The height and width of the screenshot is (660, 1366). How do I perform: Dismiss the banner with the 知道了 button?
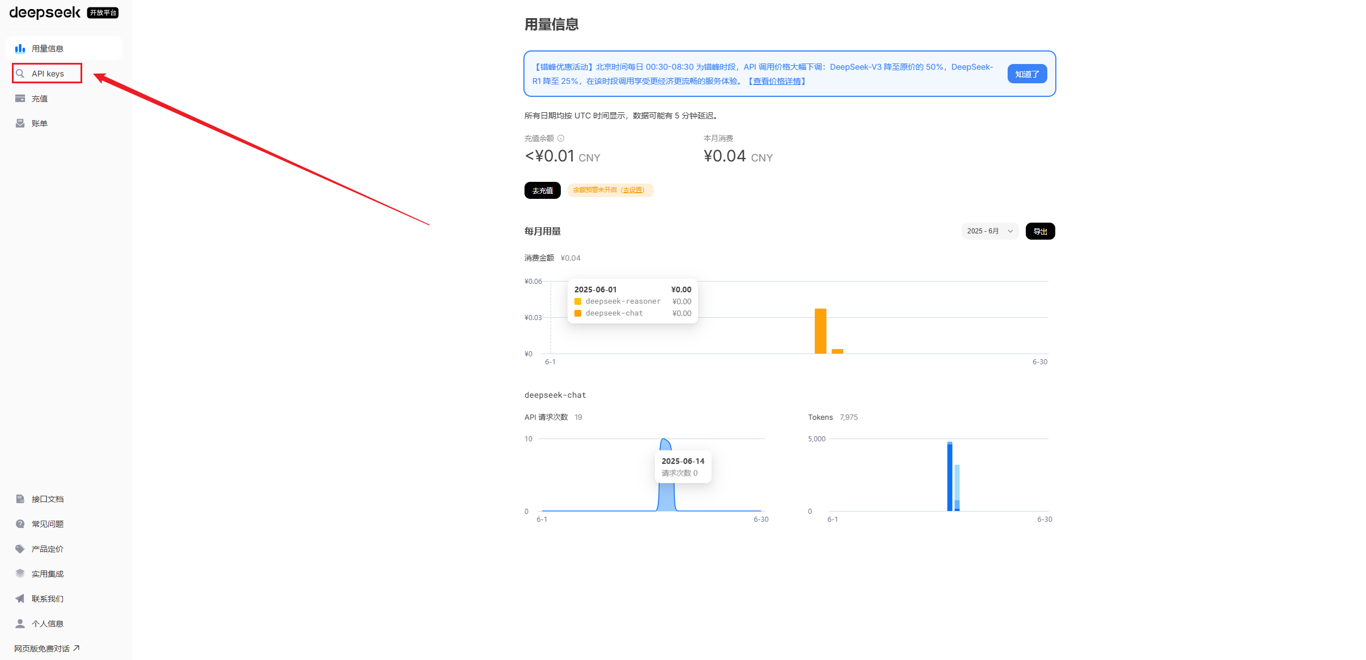coord(1026,74)
